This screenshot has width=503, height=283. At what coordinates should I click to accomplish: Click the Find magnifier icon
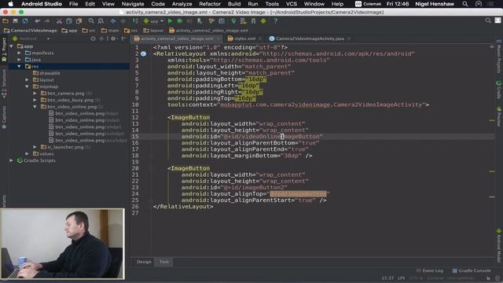click(x=91, y=21)
